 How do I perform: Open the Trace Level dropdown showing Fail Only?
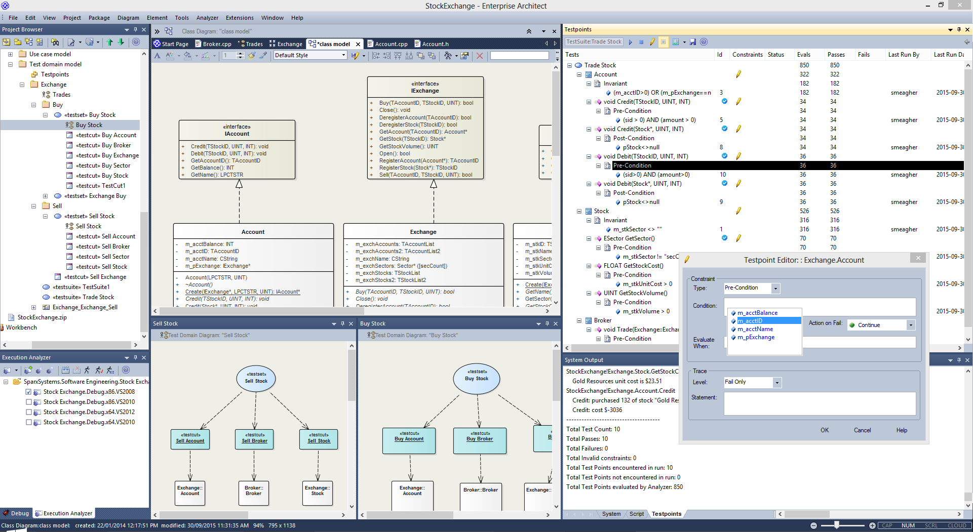tap(776, 383)
